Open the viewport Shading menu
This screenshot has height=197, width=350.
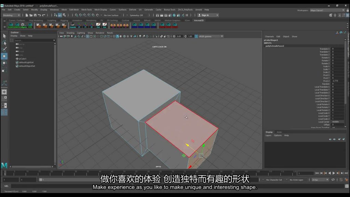tap(70, 33)
